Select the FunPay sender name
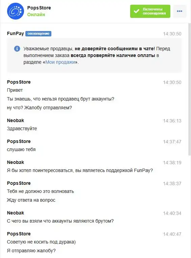The height and width of the screenshot is (258, 191). (x=15, y=33)
